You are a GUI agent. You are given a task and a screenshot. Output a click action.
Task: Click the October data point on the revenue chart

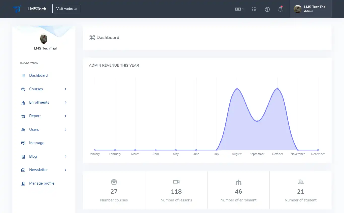tap(277, 89)
